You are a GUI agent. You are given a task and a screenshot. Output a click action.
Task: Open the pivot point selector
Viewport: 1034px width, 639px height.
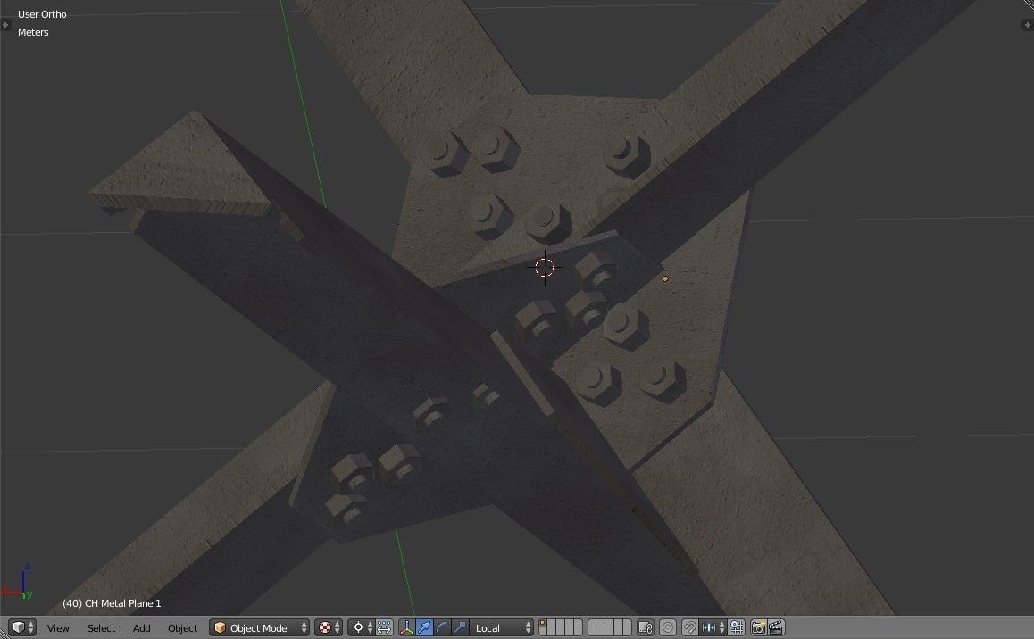pyautogui.click(x=362, y=627)
